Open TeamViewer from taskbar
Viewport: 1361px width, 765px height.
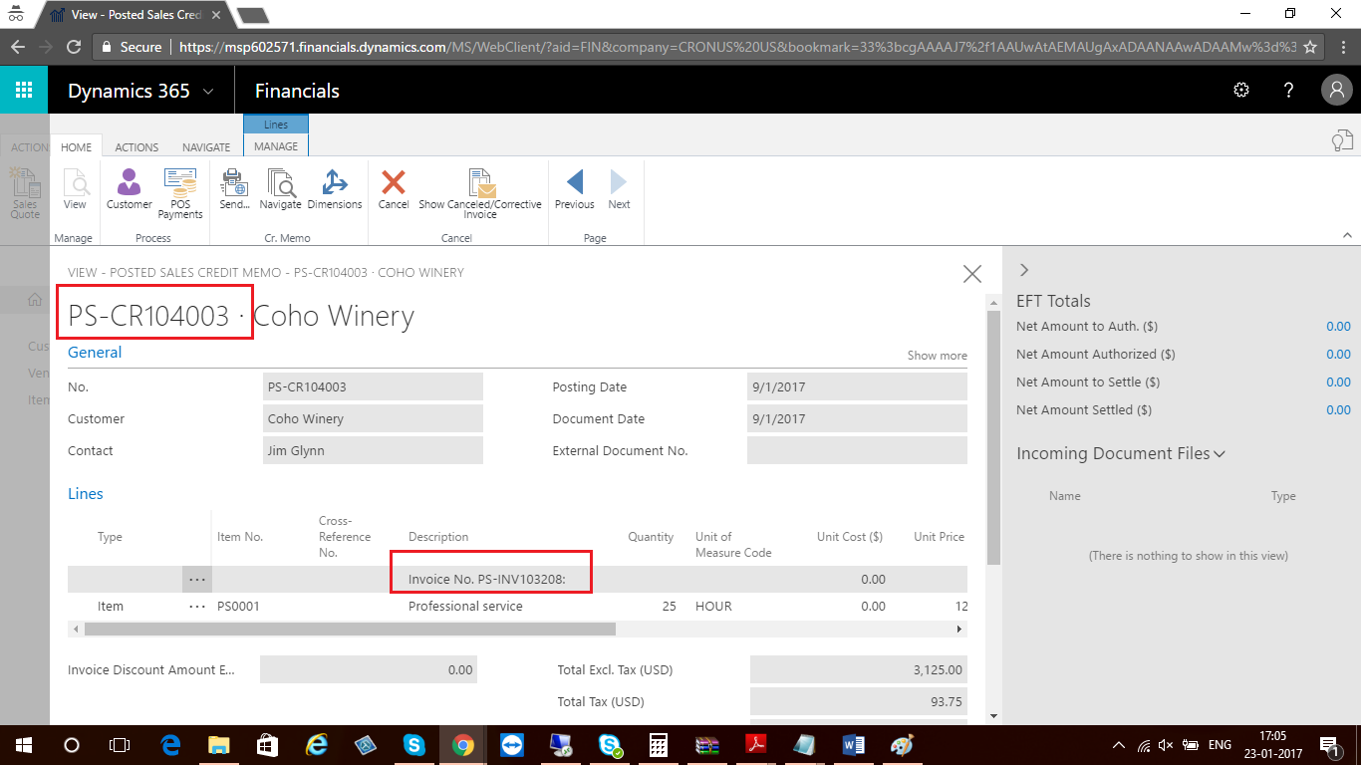511,744
